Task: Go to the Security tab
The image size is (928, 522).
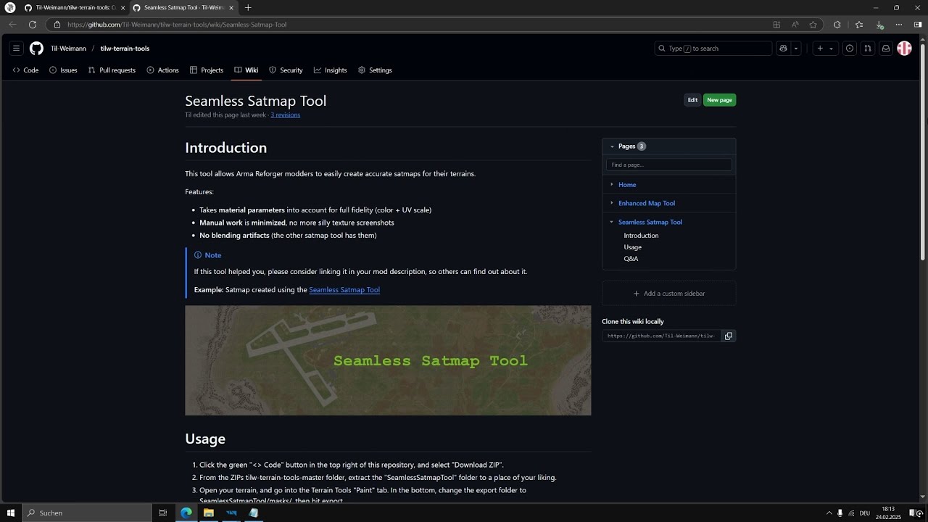Action: [x=286, y=70]
